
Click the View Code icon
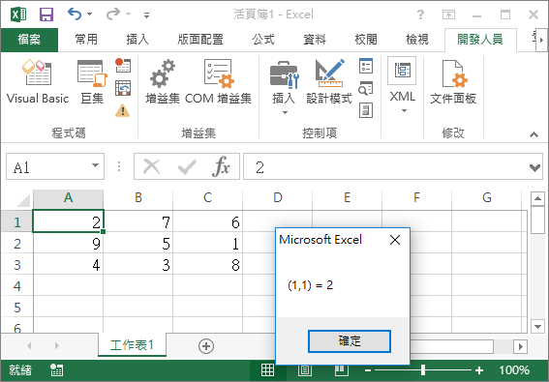[366, 88]
